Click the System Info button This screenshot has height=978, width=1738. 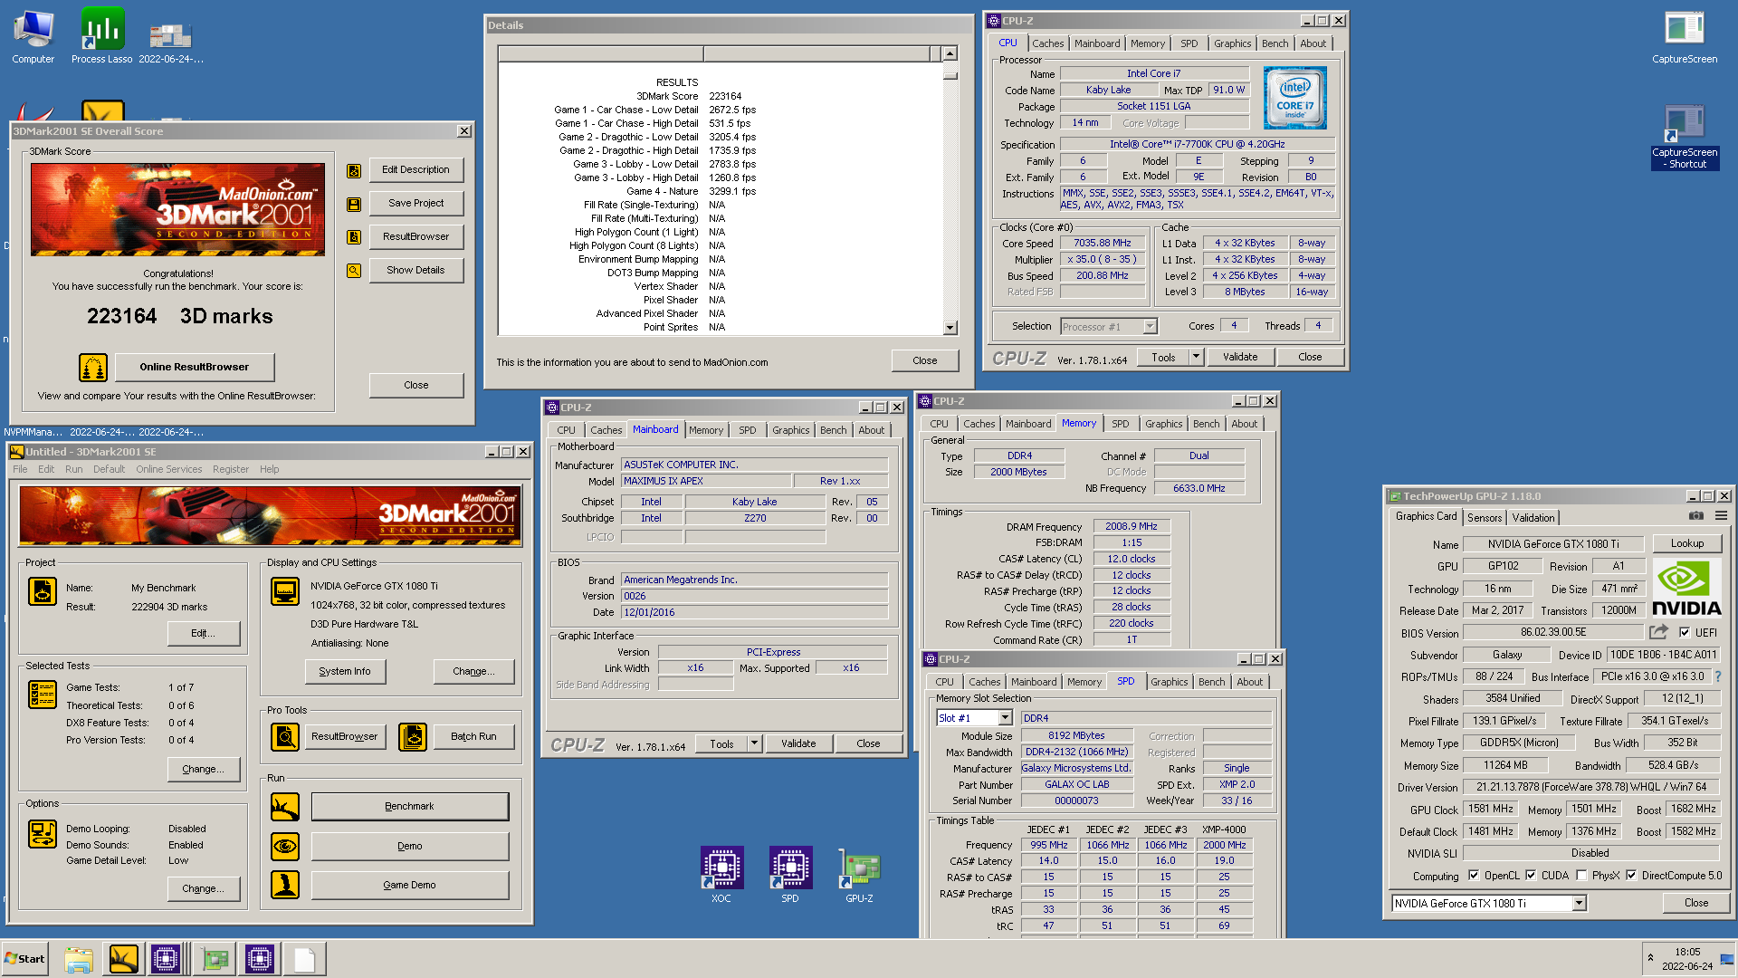point(345,671)
